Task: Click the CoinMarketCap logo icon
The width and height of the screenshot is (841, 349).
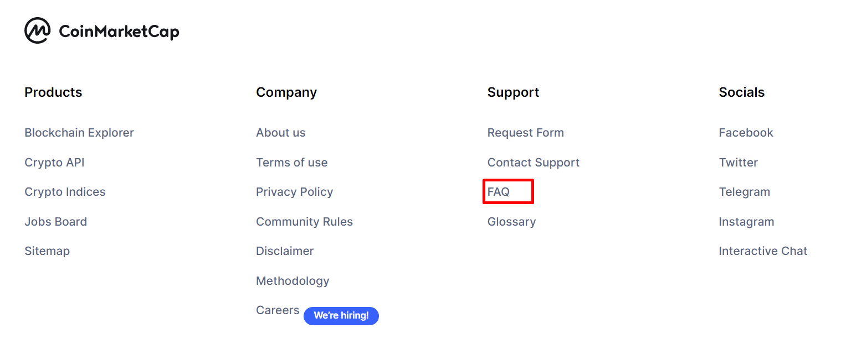Action: click(x=38, y=30)
